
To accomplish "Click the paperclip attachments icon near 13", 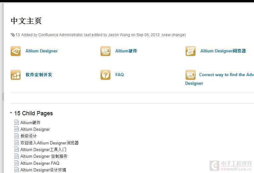I will [x=13, y=35].
